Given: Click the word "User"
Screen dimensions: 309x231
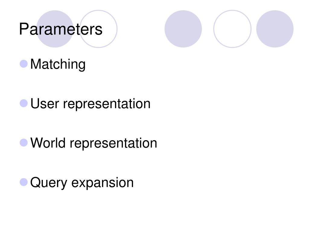Looking at the screenshot, I should coord(45,103).
